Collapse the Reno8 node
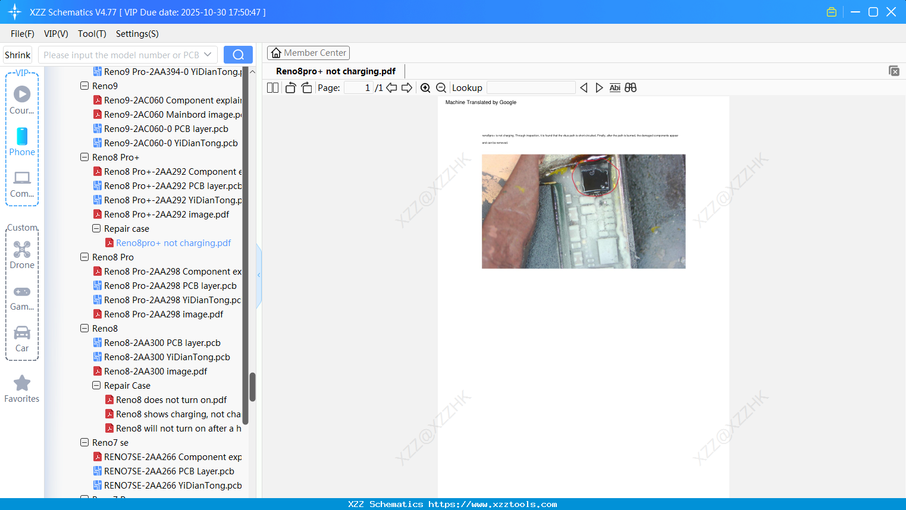The image size is (906, 510). pos(84,328)
